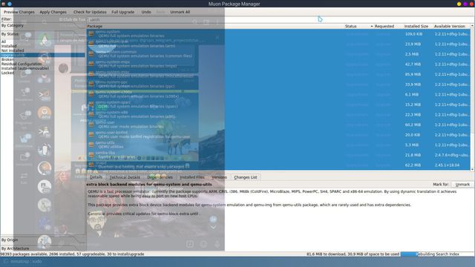This screenshot has width=475, height=267.
Task: Select the Not Installed status filter
Action: (x=13, y=50)
